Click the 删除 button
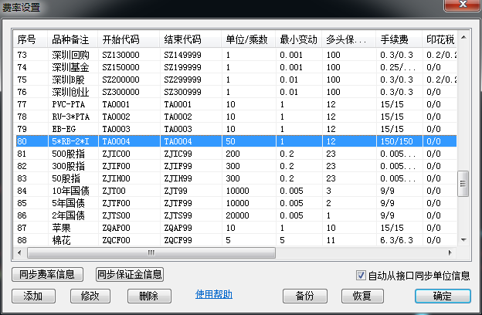Image resolution: width=482 pixels, height=315 pixels. [149, 296]
